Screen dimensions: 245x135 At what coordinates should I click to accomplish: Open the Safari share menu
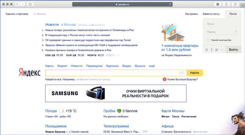point(226,4)
